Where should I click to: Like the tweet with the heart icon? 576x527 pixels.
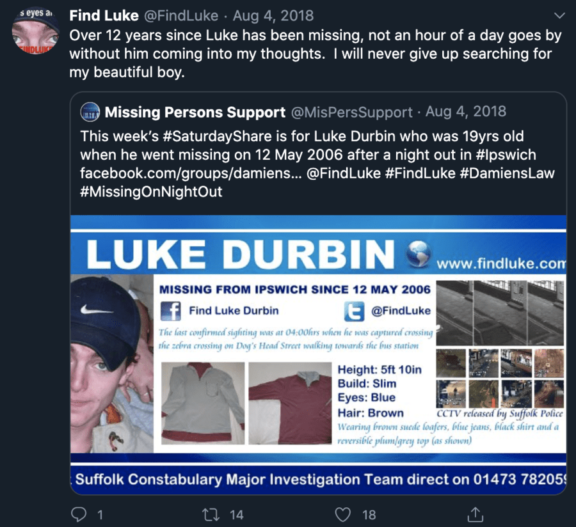pyautogui.click(x=343, y=514)
